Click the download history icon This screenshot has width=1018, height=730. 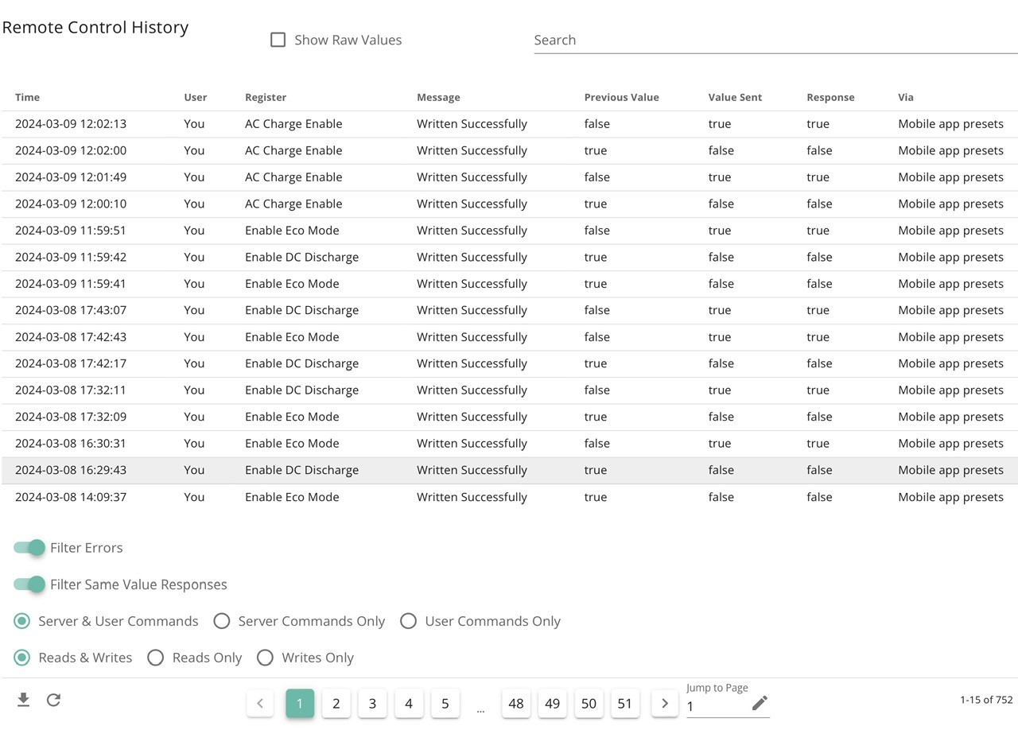click(24, 700)
